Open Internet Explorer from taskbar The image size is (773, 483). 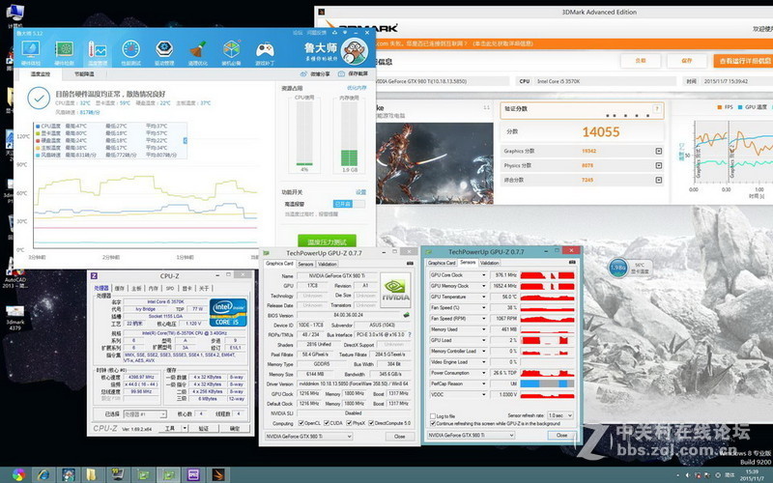pos(43,474)
